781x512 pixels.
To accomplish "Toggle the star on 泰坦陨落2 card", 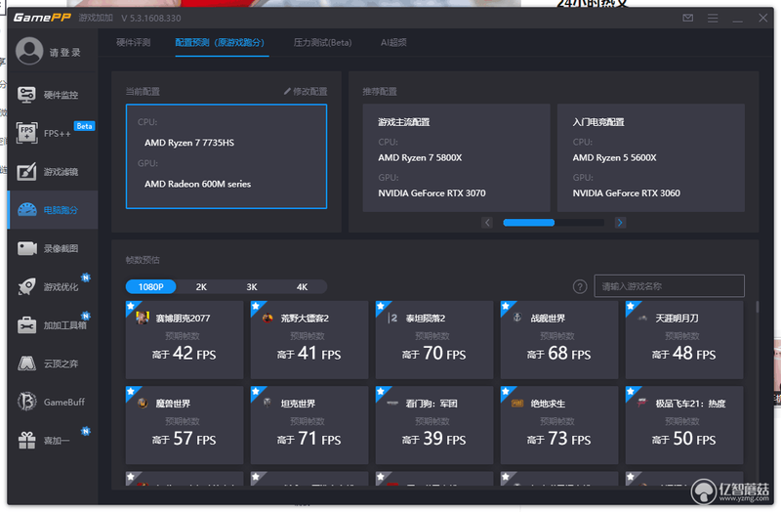I will coord(381,306).
